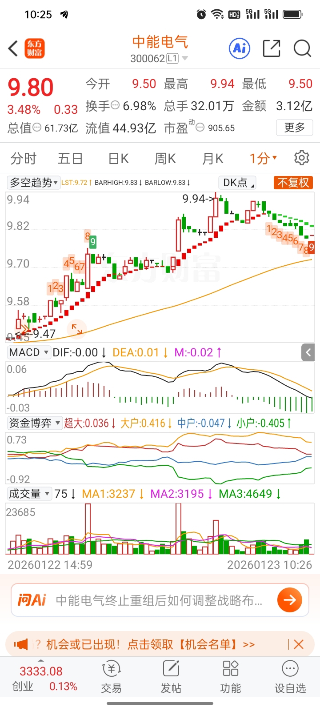Tap the 问Ai question input field
This screenshot has height=711, width=320.
pyautogui.click(x=160, y=600)
